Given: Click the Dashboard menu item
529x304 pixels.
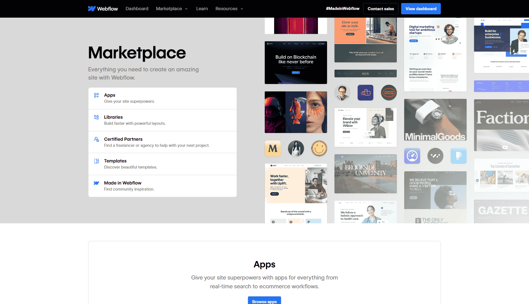Looking at the screenshot, I should [x=137, y=9].
